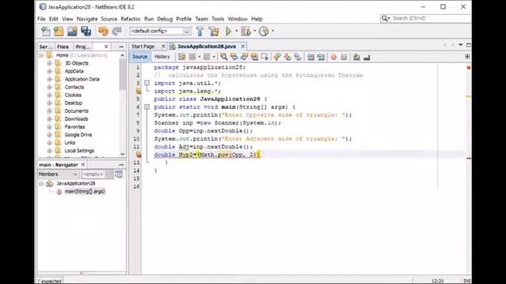Image resolution: width=506 pixels, height=284 pixels.
Task: Click Find Previous Occurrence icon
Action: tap(234, 57)
